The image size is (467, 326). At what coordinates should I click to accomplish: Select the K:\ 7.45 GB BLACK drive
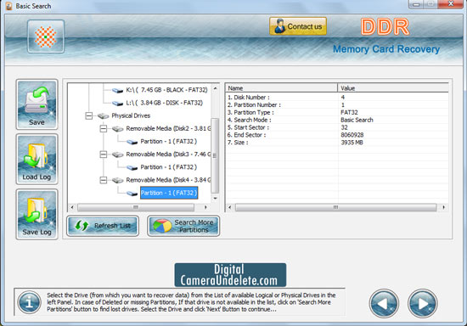pyautogui.click(x=166, y=90)
